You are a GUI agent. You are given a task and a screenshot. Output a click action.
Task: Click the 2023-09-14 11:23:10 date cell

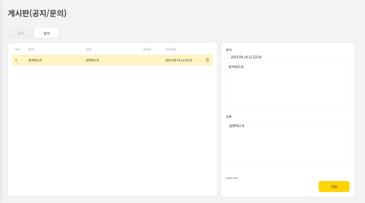pos(179,60)
